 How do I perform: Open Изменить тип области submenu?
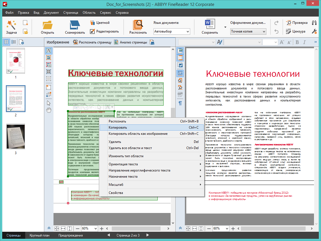(152, 156)
